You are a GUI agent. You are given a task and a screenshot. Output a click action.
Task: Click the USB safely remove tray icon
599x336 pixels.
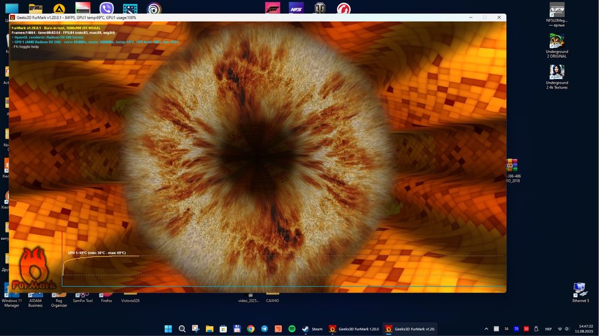[536, 329]
